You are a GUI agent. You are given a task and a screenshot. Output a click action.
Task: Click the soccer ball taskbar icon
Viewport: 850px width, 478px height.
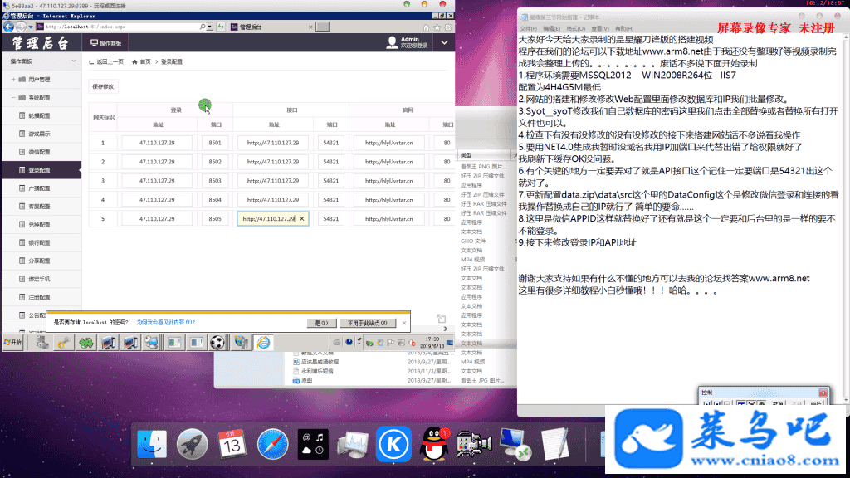tap(217, 342)
